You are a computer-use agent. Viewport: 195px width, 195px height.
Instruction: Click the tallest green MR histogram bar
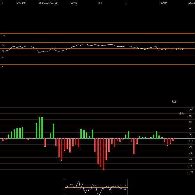[39, 128]
